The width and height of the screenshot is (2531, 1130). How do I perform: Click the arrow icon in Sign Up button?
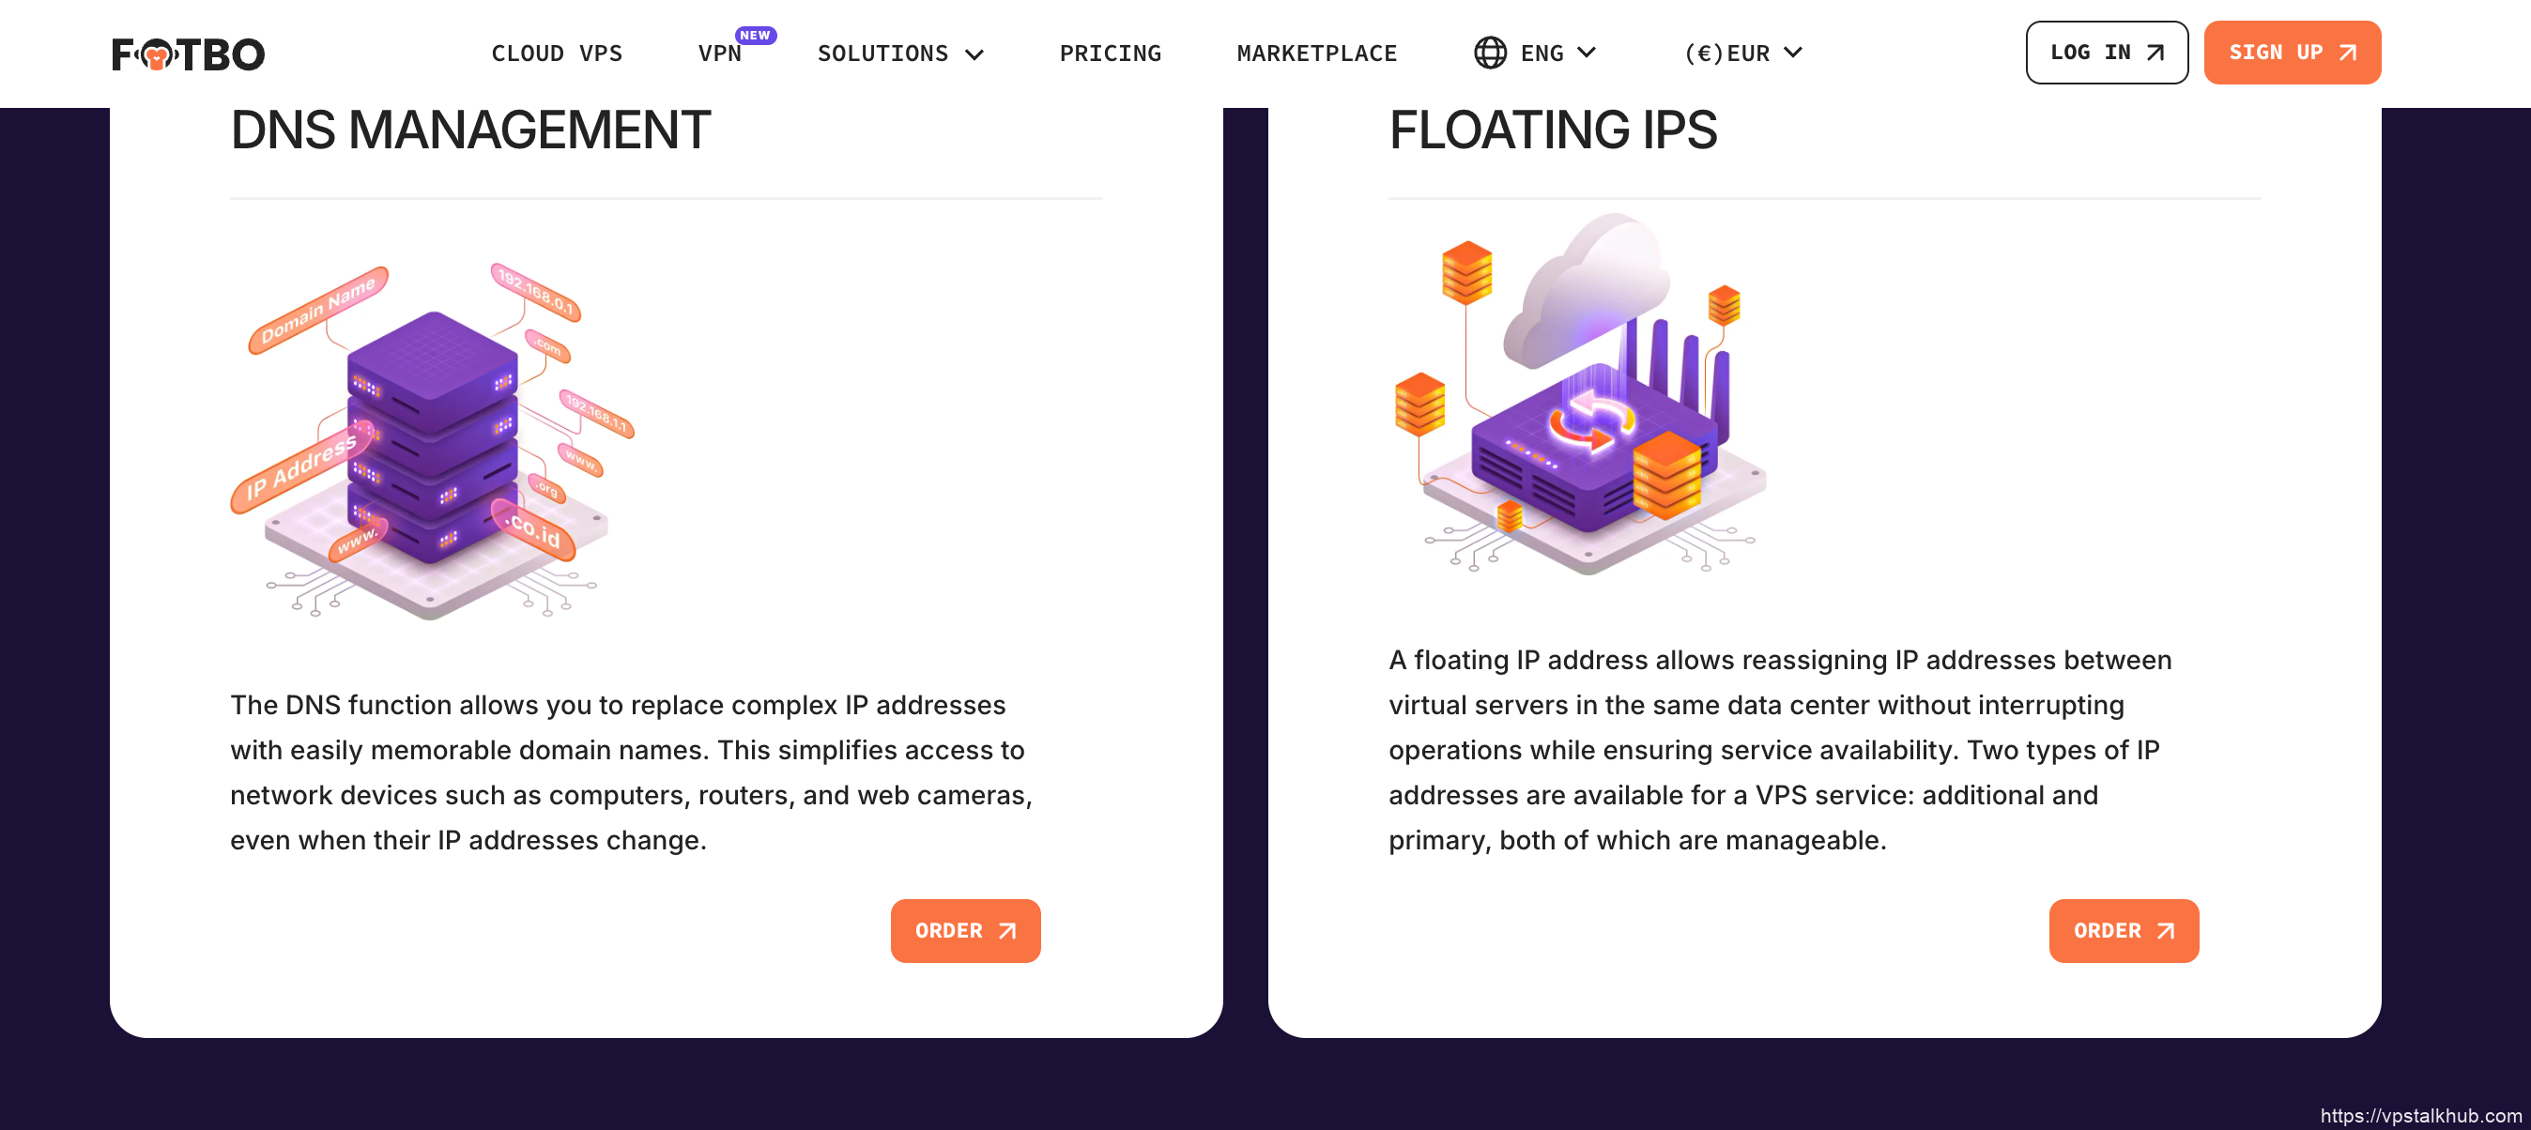(2347, 53)
